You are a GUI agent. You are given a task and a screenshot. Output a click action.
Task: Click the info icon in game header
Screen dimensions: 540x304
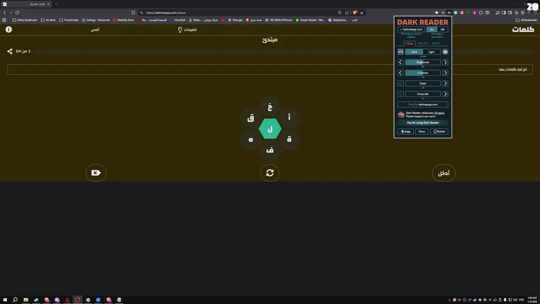[x=8, y=30]
